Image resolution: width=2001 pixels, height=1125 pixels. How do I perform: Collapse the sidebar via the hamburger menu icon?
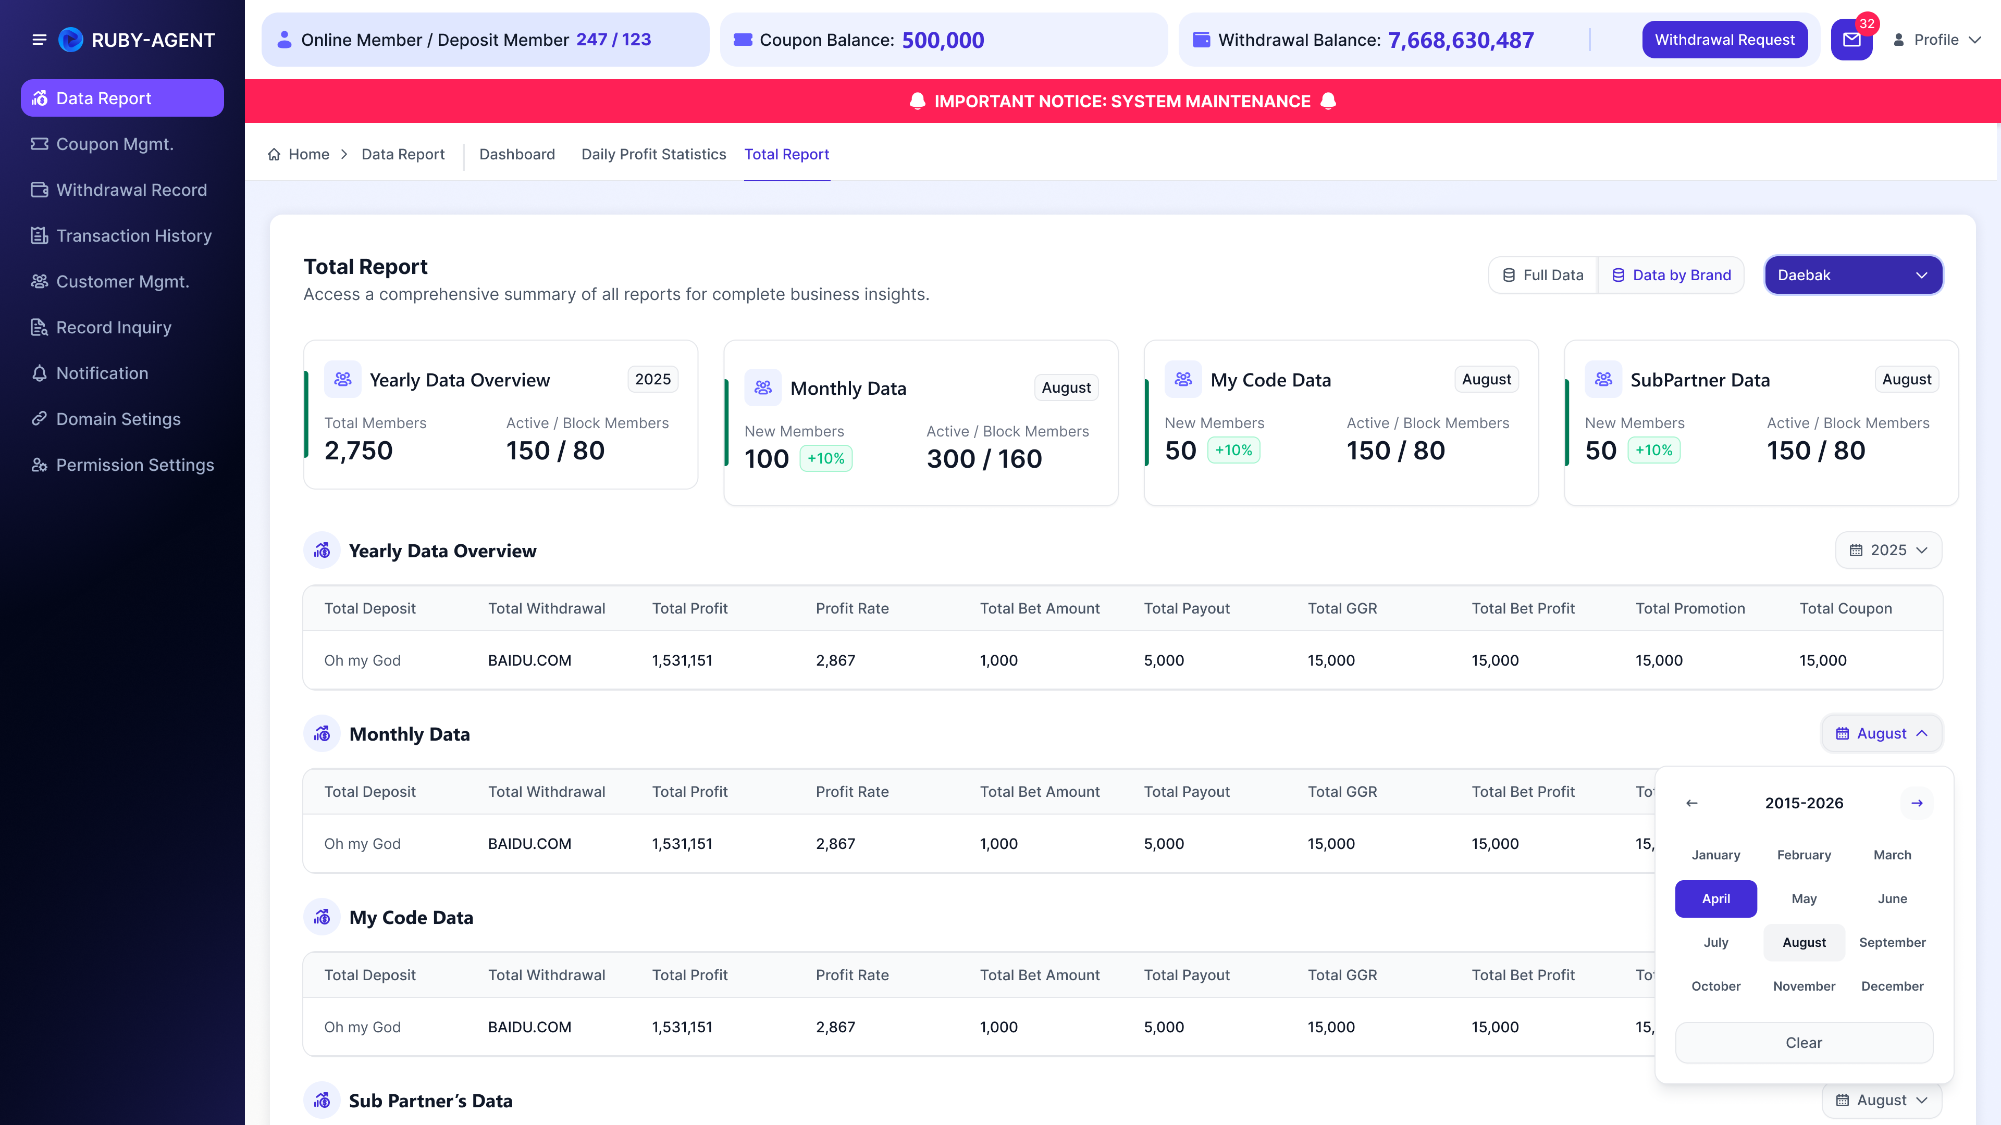coord(39,40)
